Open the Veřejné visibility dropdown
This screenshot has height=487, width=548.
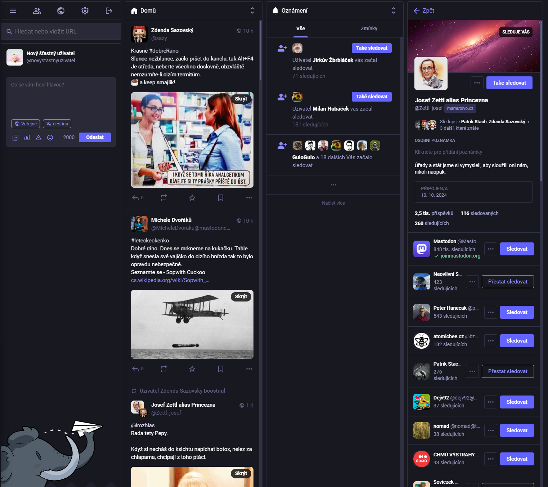(26, 124)
